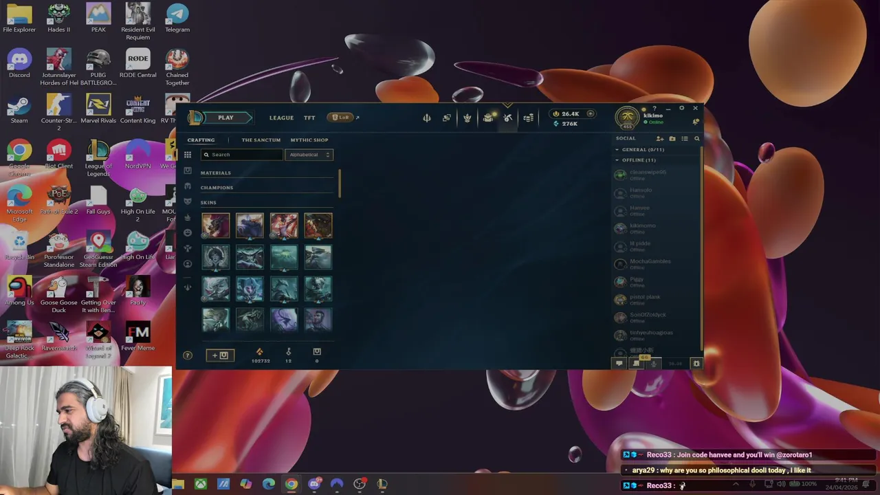Click the PLAY button
This screenshot has width=880, height=495.
coord(225,118)
